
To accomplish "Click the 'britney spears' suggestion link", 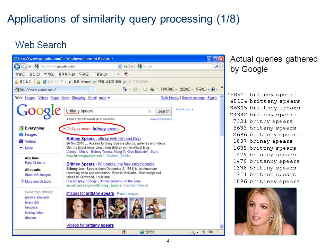I will (105, 129).
